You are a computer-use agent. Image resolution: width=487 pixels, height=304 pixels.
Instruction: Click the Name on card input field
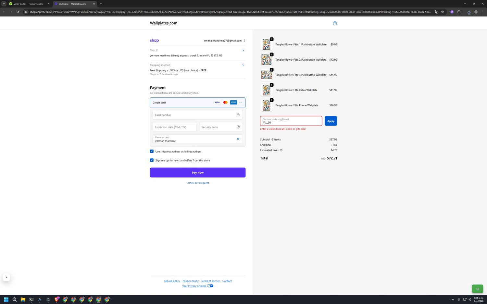coord(198,139)
